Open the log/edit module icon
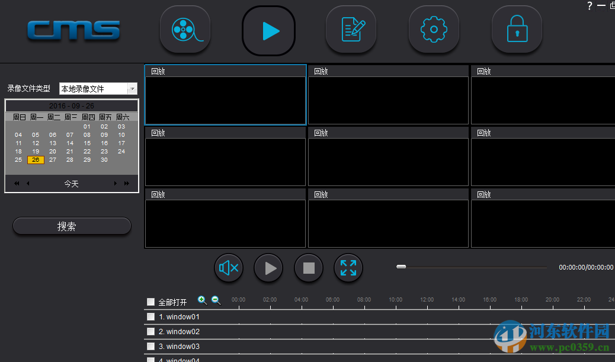615x362 pixels. [x=351, y=29]
